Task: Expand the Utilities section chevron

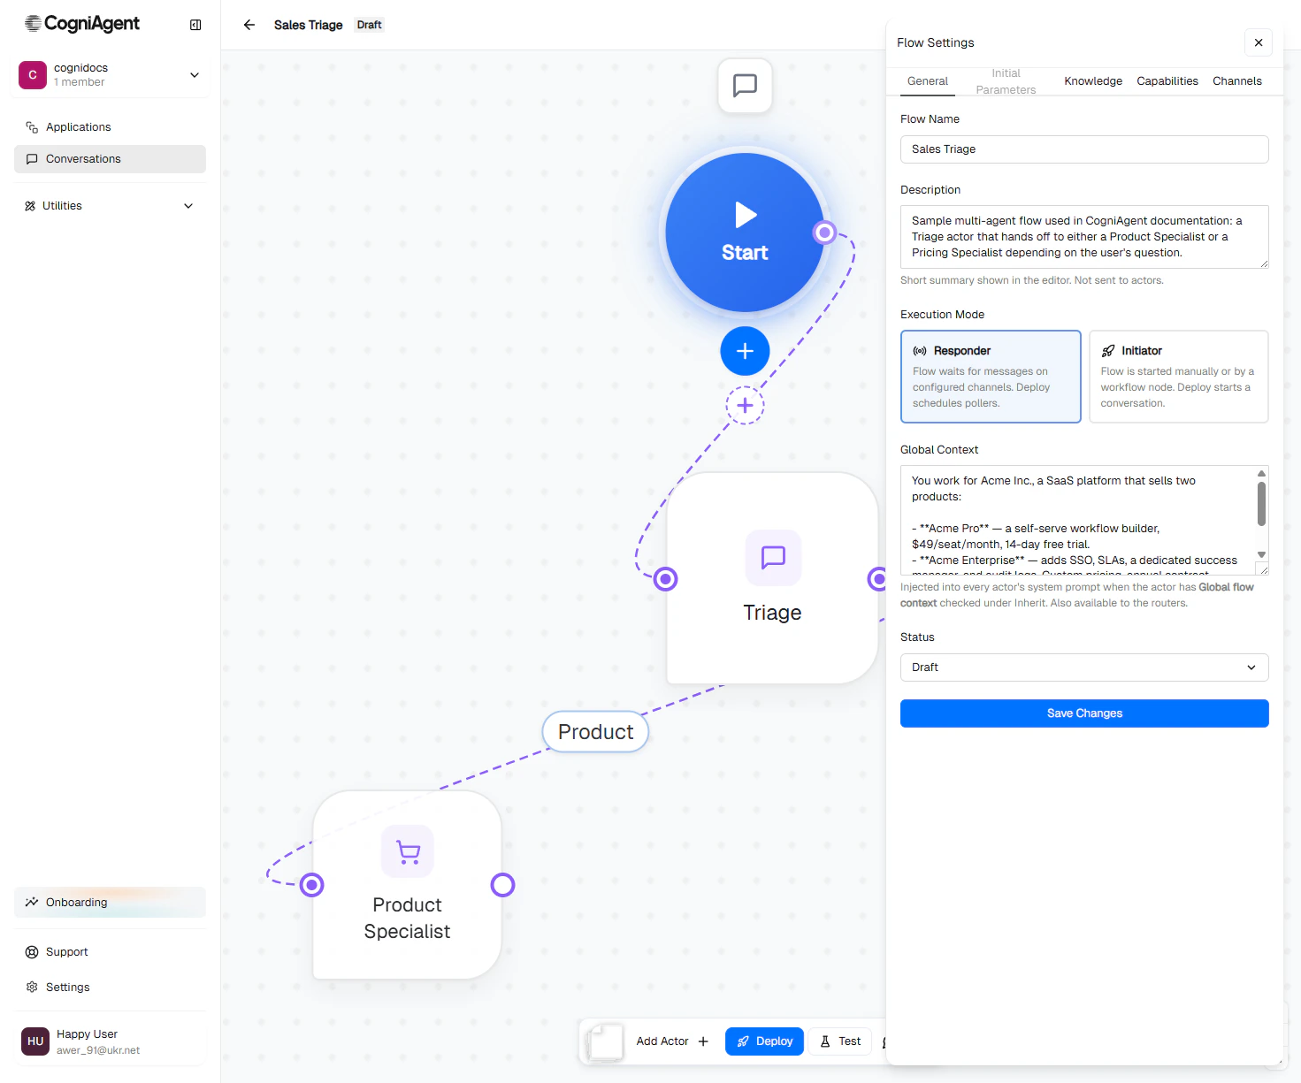Action: pyautogui.click(x=188, y=206)
